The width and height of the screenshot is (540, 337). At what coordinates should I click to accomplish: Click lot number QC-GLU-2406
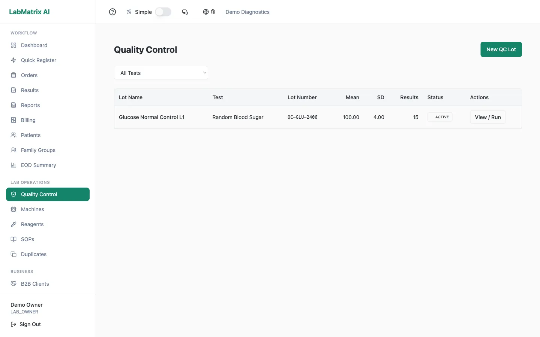tap(302, 117)
